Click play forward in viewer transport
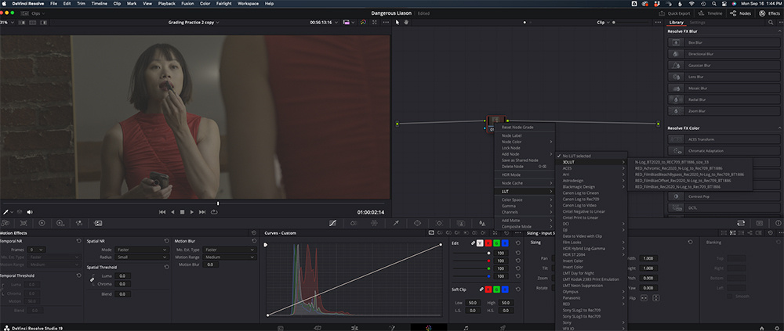 [192, 212]
